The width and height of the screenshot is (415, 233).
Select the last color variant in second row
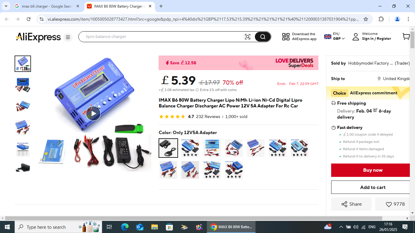(x=234, y=170)
